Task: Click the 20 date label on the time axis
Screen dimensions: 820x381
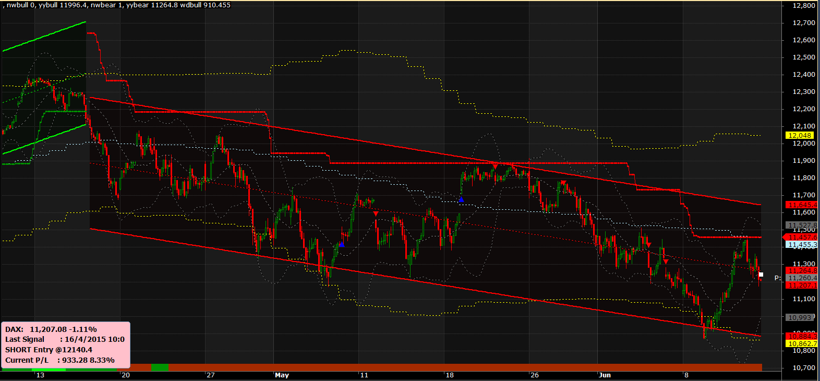Action: point(125,375)
